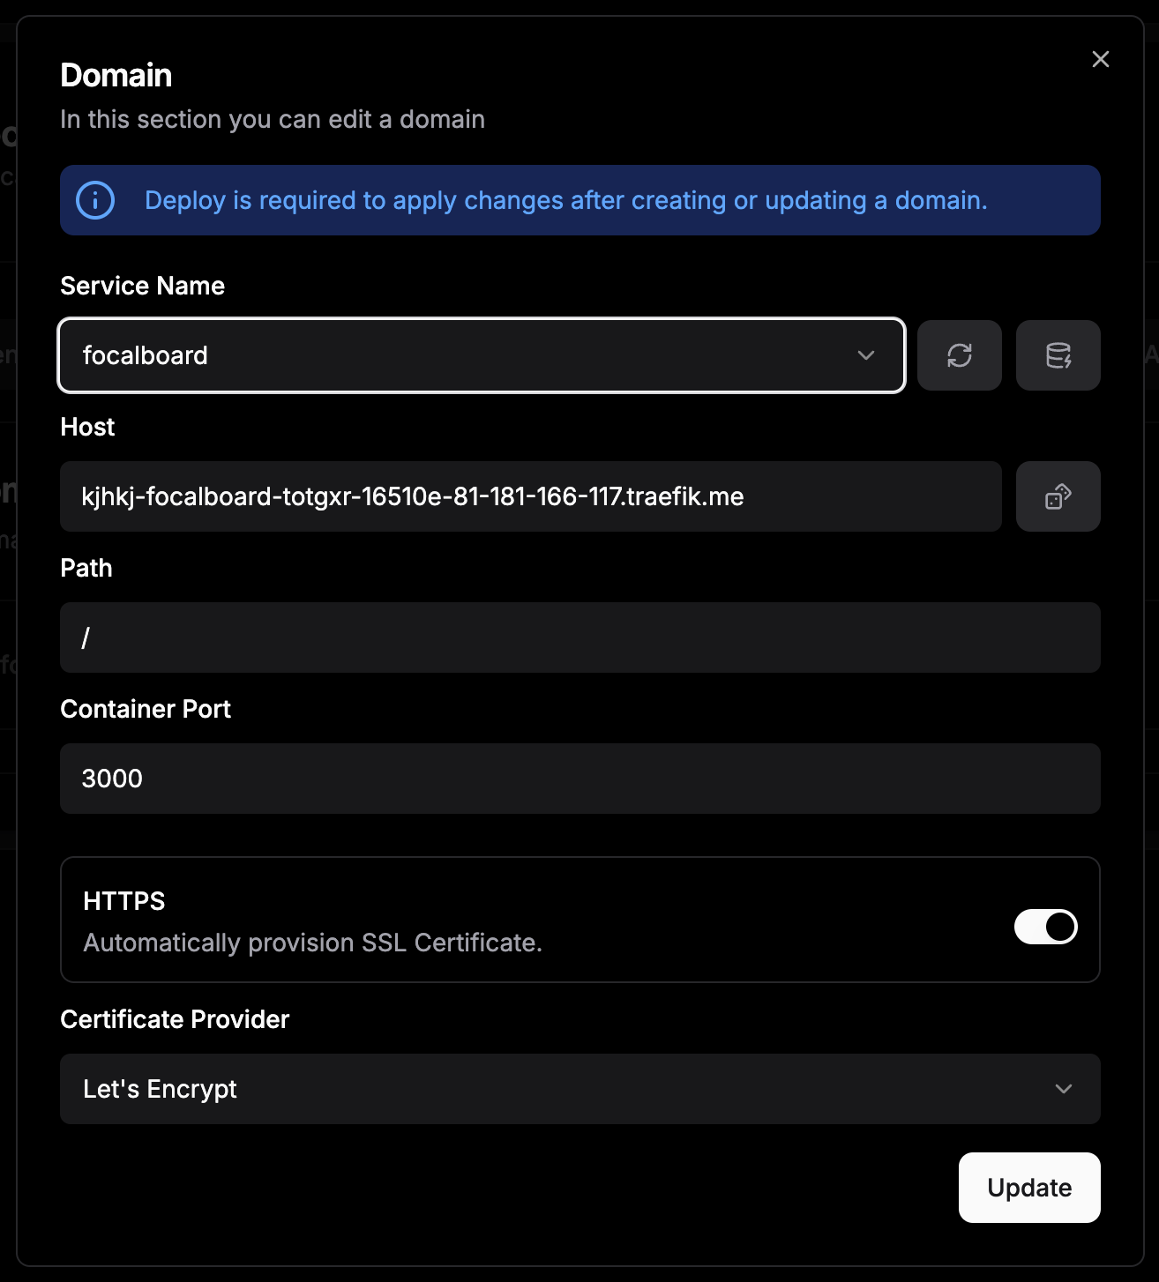Click the HTTPS heading text
The image size is (1159, 1282).
coord(124,901)
